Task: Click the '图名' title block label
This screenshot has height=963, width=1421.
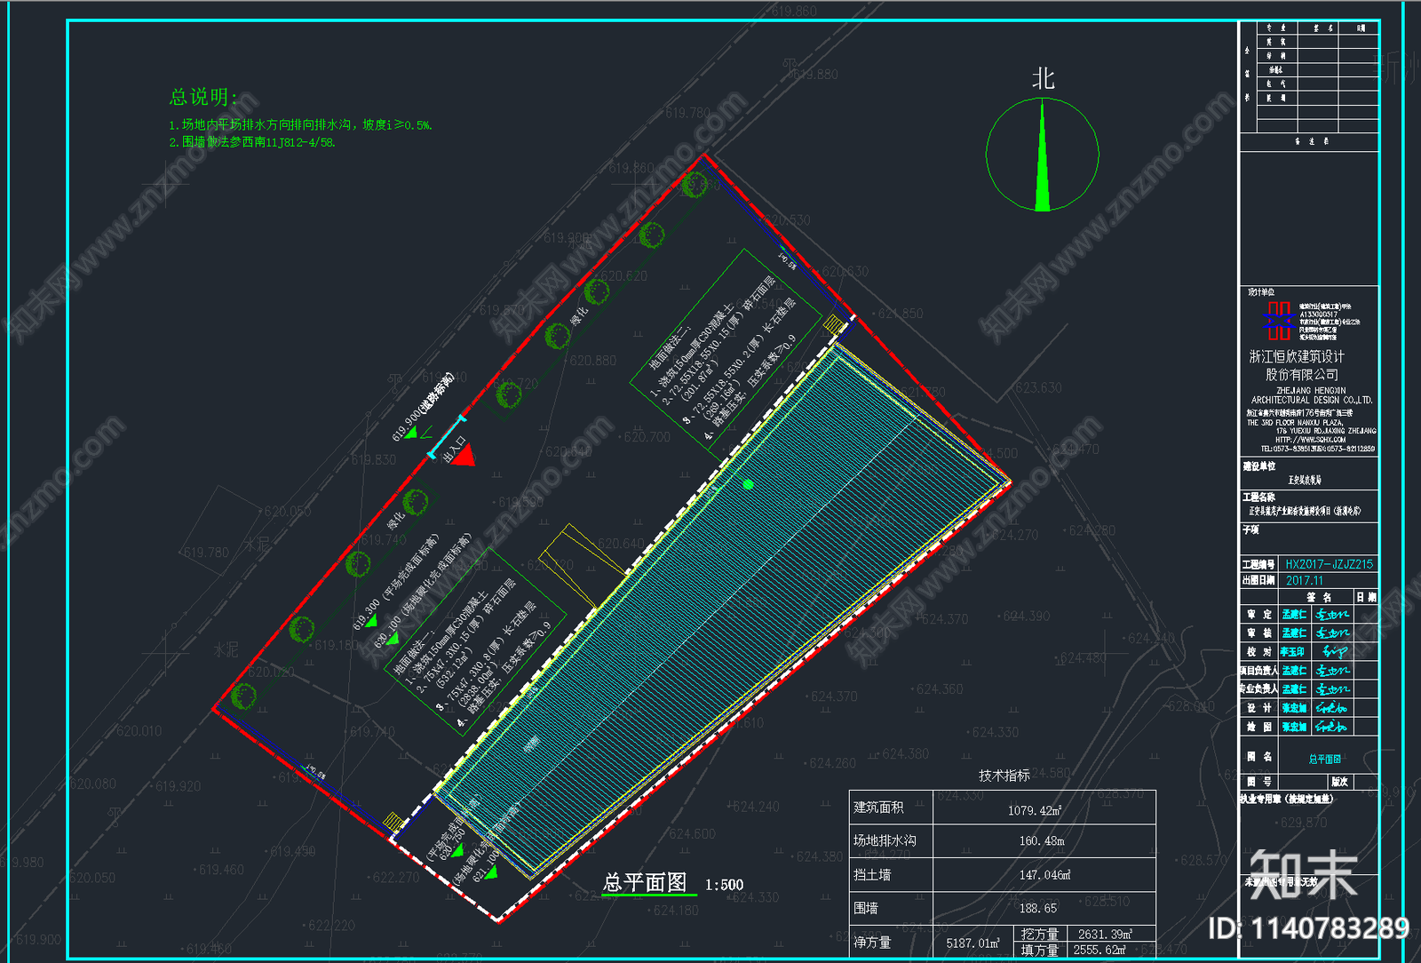Action: pos(1259,757)
